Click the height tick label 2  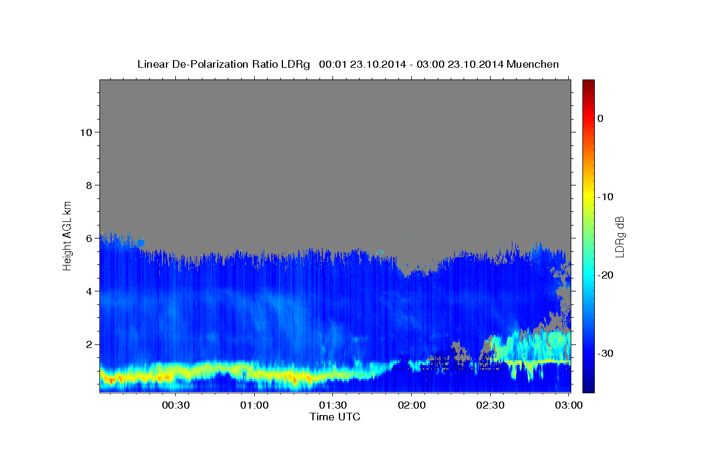tap(88, 344)
